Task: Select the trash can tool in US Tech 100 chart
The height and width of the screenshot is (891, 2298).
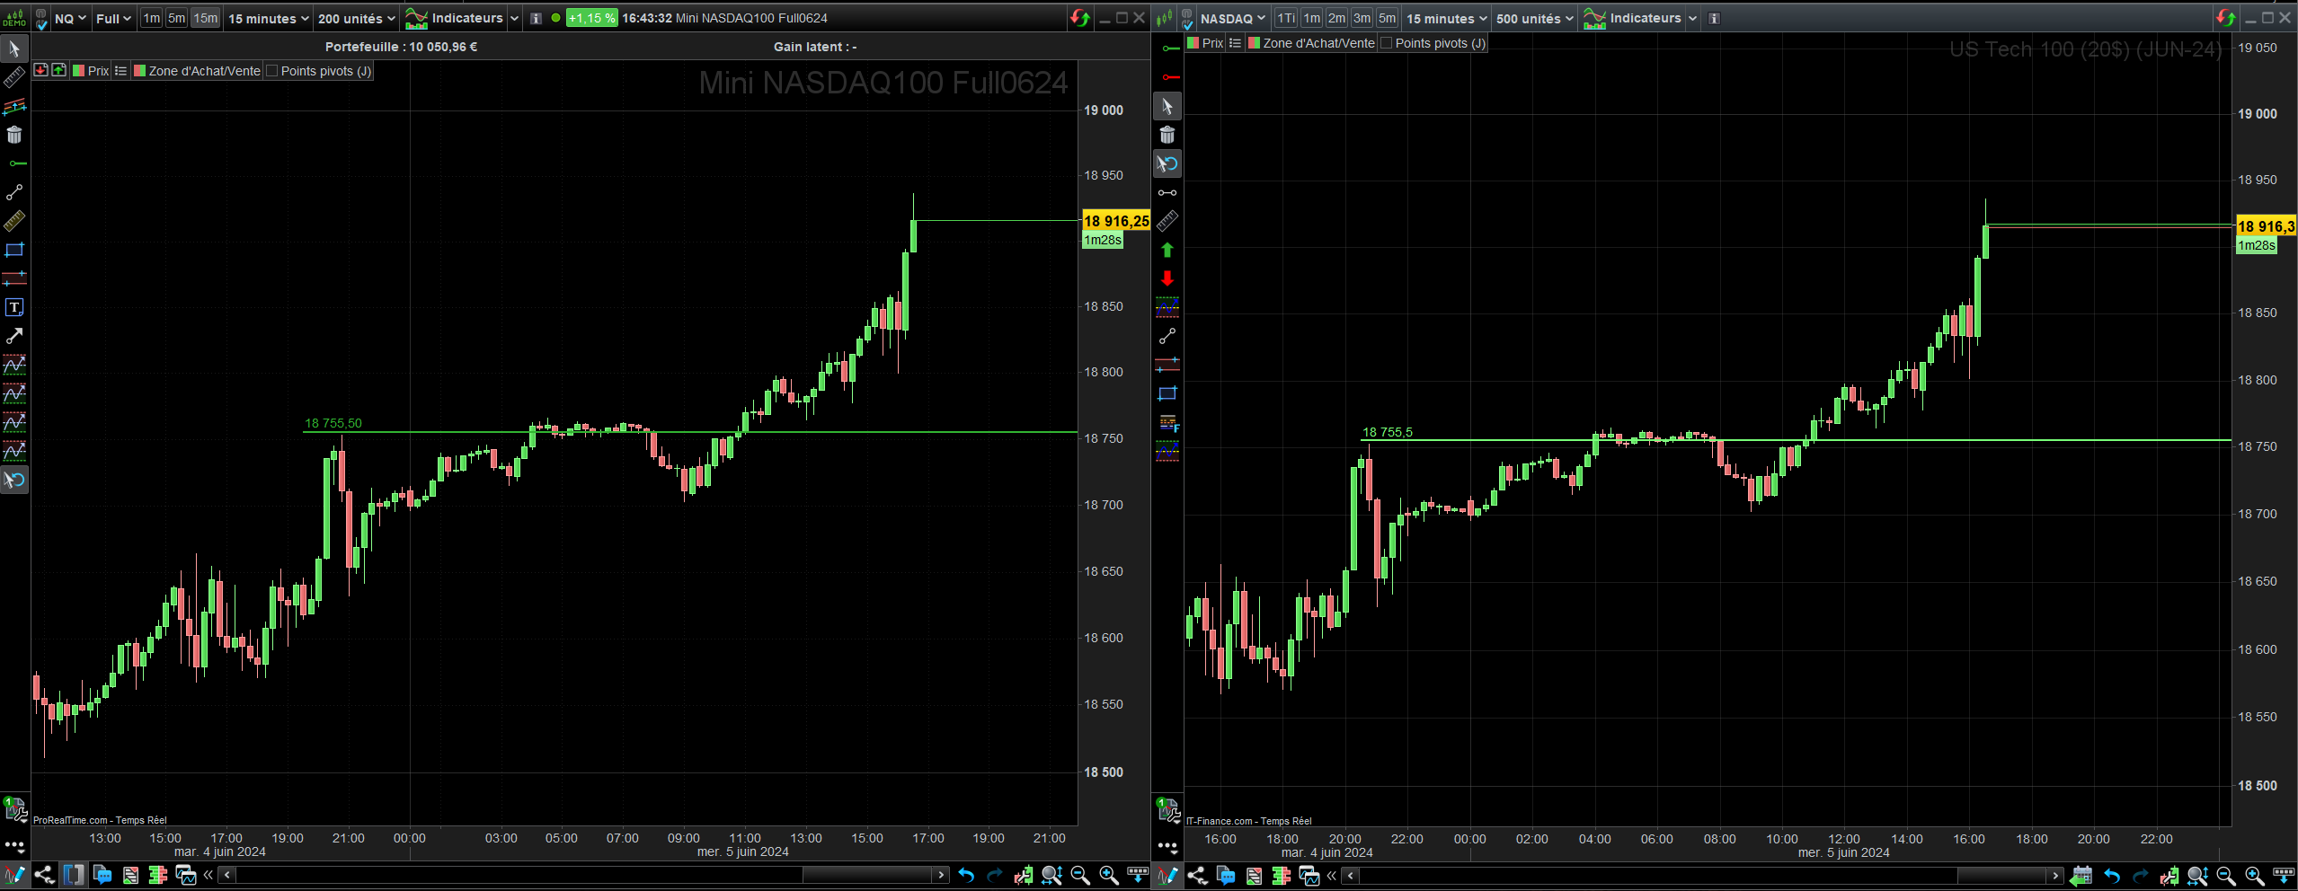Action: tap(1167, 135)
